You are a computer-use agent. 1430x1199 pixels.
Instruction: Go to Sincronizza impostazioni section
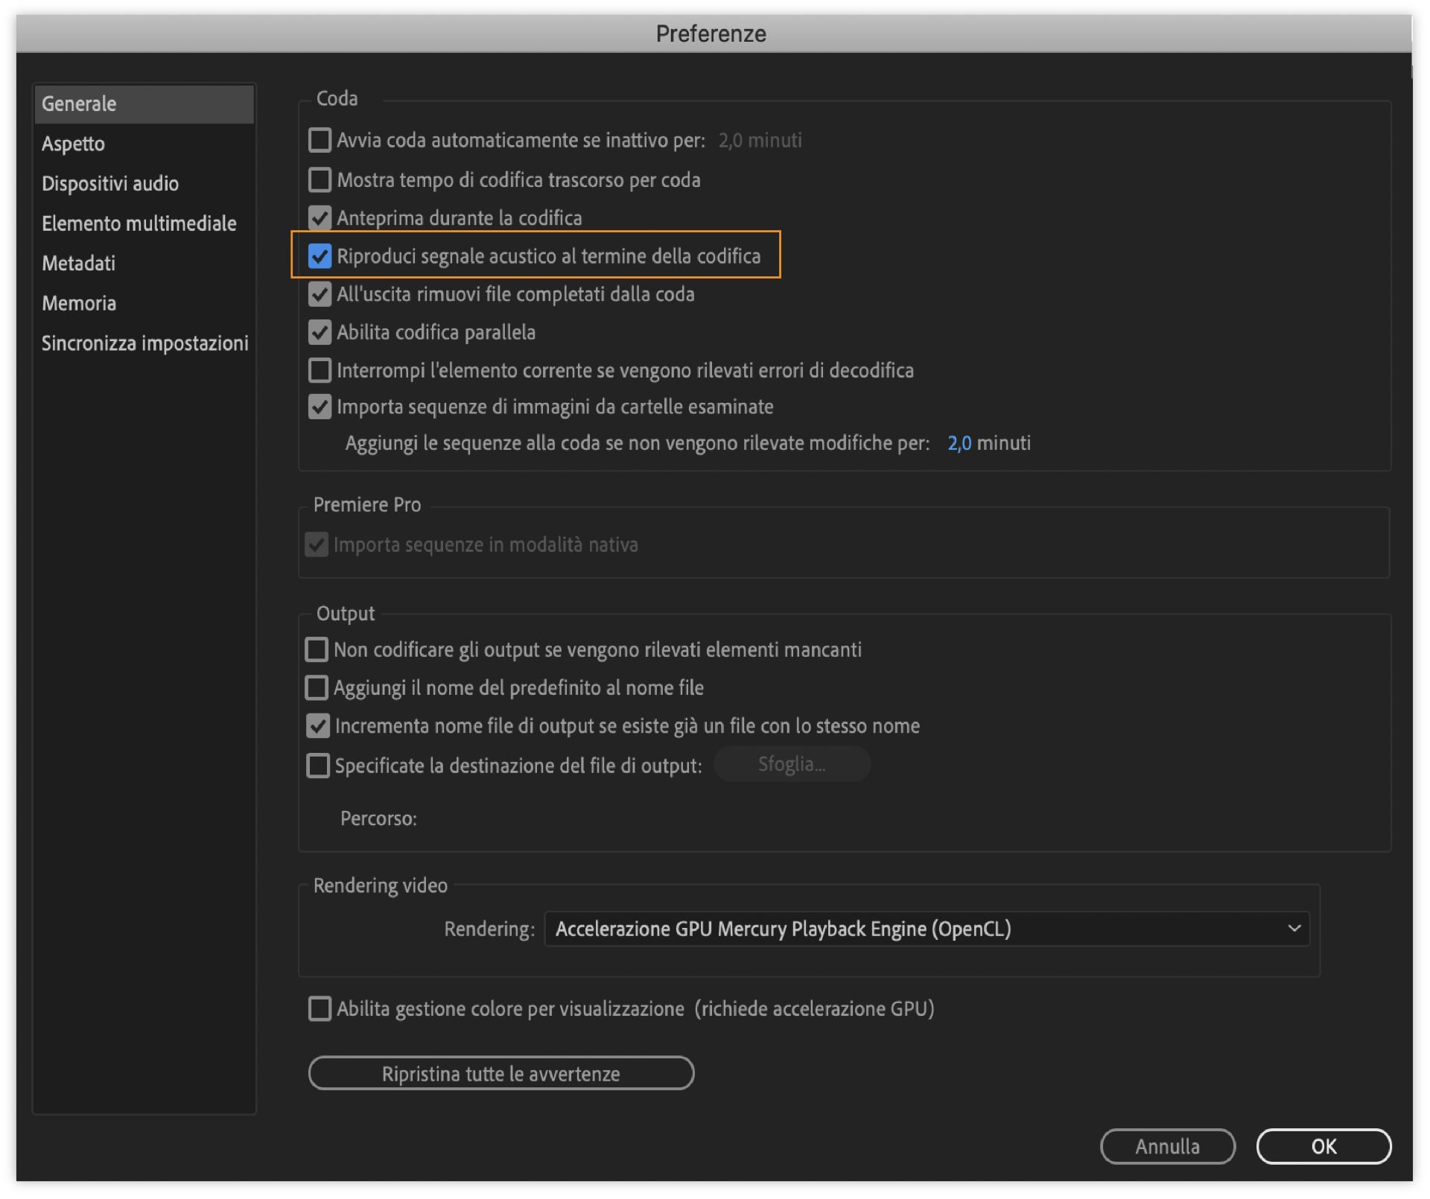(x=144, y=343)
